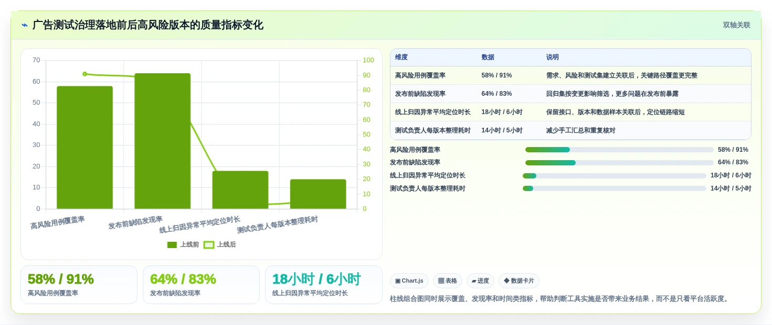This screenshot has width=772, height=325.
Task: Click the Chart.js tag chip
Action: click(x=409, y=281)
